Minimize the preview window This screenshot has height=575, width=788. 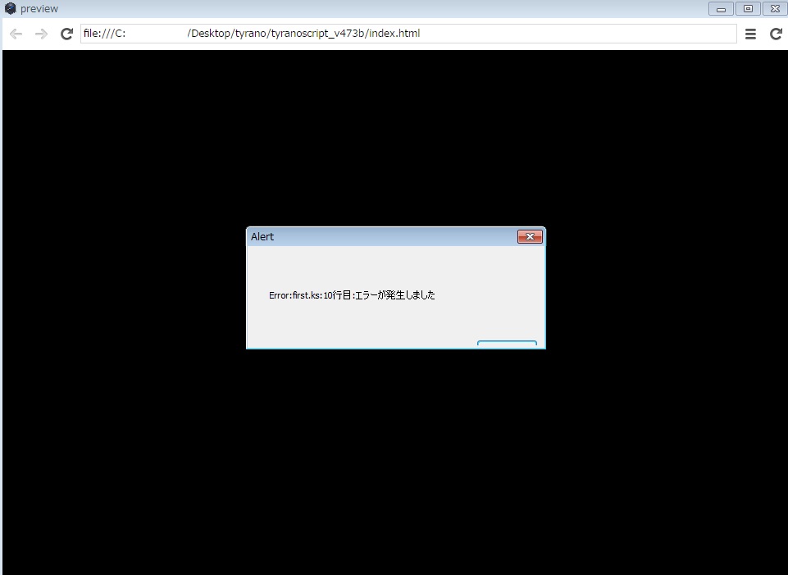[721, 9]
